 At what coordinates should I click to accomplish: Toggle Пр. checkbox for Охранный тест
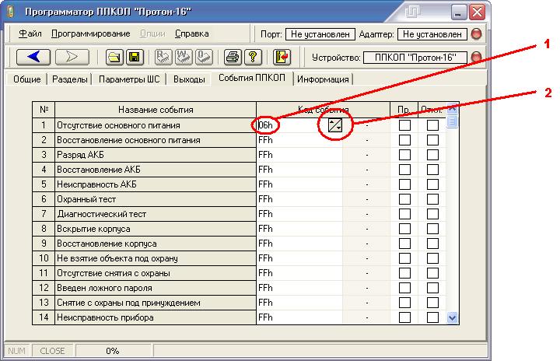404,199
